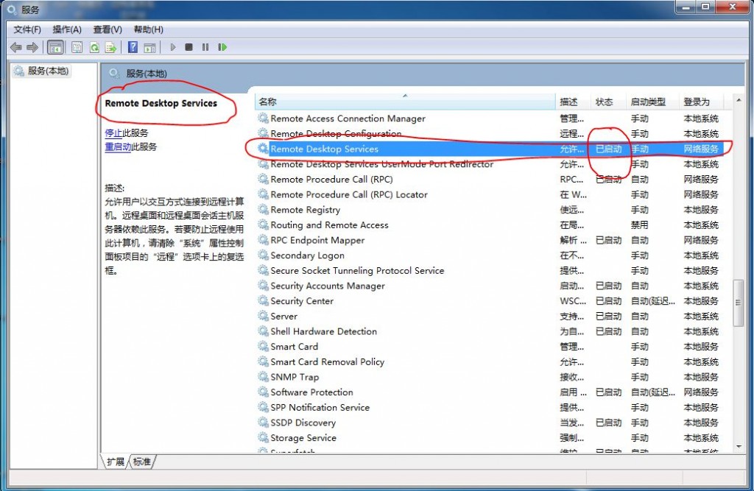Select Routing and Remote Access row

click(x=489, y=225)
